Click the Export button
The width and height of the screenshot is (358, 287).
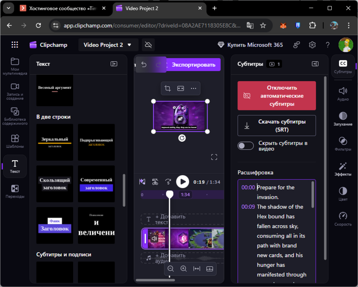[x=193, y=65]
